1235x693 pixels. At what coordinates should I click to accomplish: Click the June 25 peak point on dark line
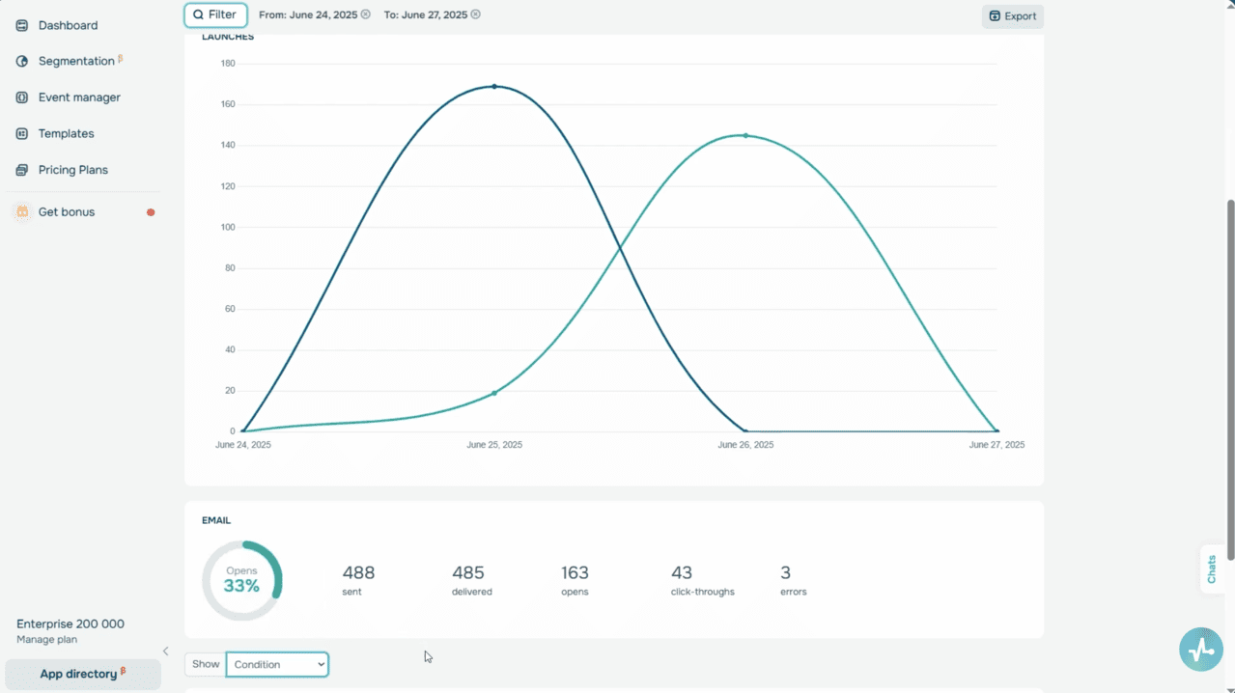click(x=494, y=87)
